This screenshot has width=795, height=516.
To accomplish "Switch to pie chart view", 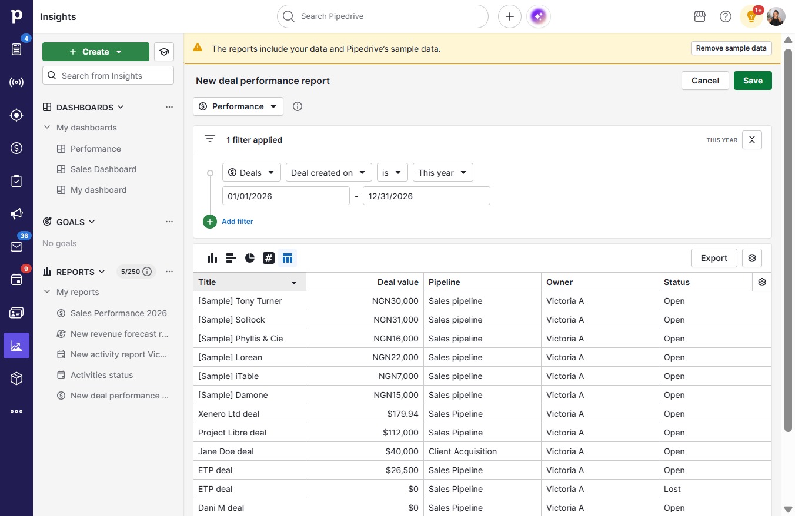I will [250, 258].
